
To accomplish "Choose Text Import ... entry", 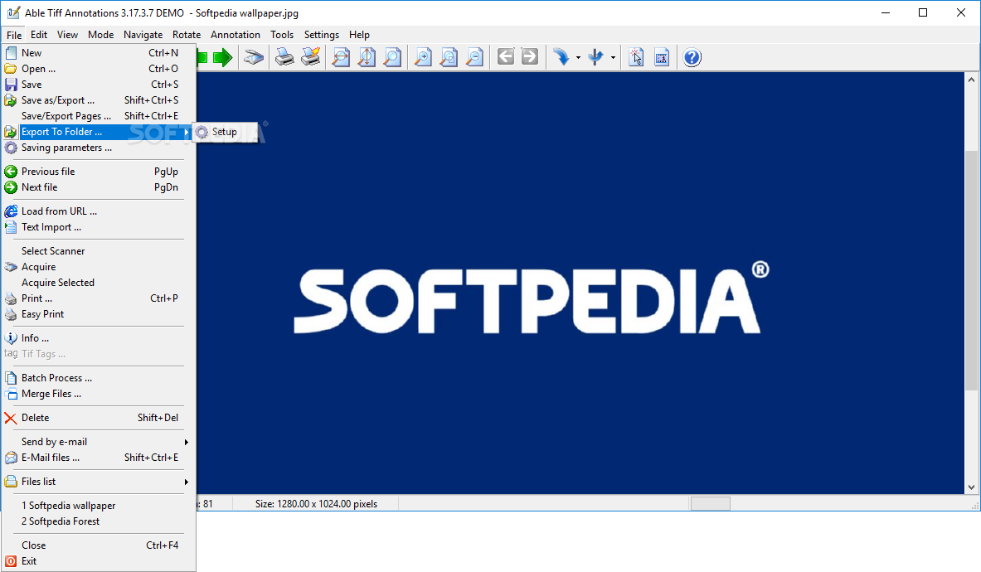I will (99, 227).
